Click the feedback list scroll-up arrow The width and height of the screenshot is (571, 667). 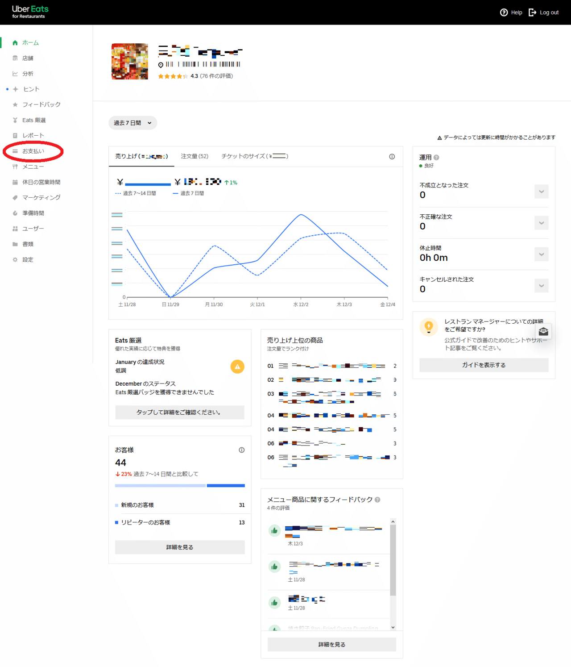click(393, 521)
